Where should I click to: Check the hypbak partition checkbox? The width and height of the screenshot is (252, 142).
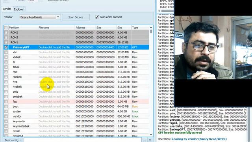(6, 87)
